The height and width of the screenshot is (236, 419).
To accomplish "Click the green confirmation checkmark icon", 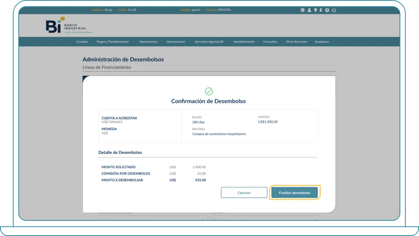I will (209, 91).
